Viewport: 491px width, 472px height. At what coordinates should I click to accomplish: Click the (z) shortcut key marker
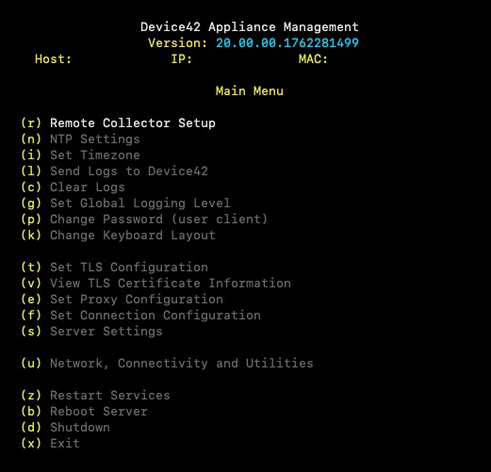point(31,396)
